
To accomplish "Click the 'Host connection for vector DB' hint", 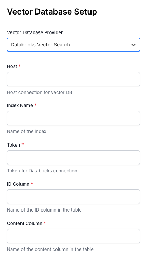I will [x=40, y=92].
